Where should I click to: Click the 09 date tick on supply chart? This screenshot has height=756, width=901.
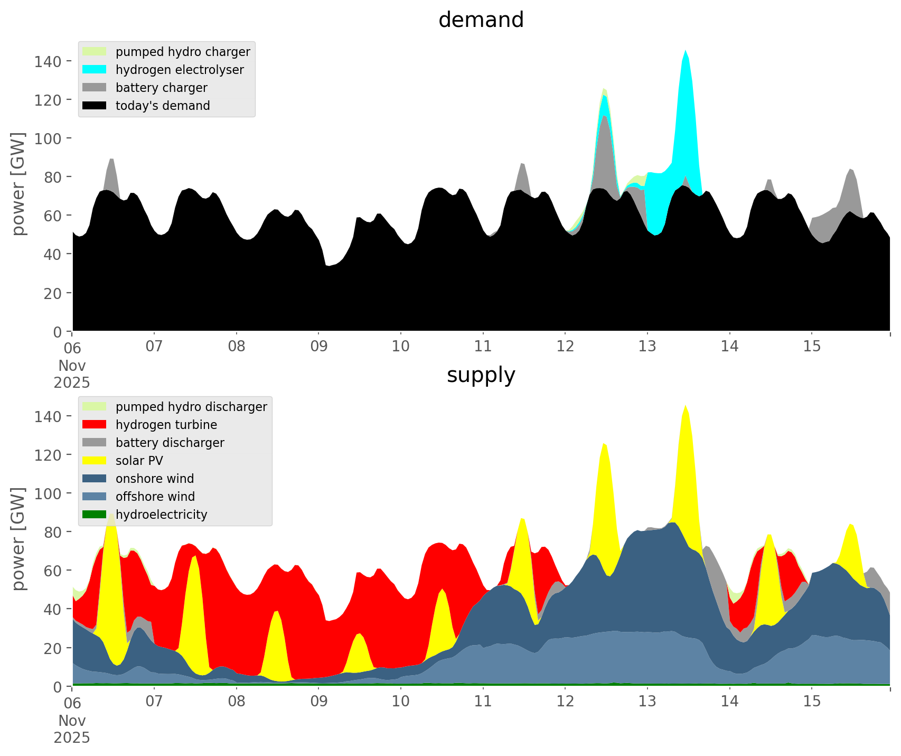(x=318, y=702)
